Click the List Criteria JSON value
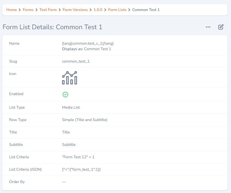The height and width of the screenshot is (193, 231). point(81,169)
